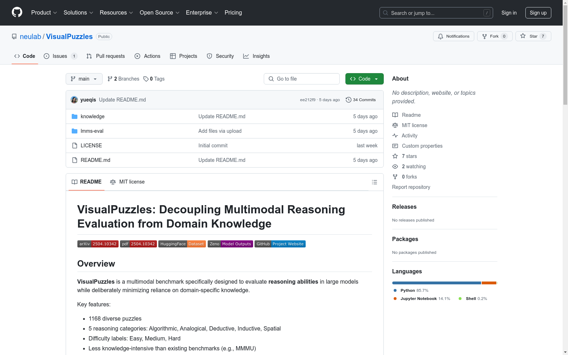
Task: Focus the Go to file field
Action: [x=302, y=79]
